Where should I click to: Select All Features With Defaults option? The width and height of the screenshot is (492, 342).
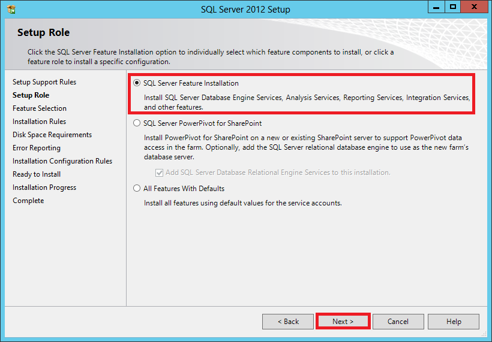(x=137, y=189)
